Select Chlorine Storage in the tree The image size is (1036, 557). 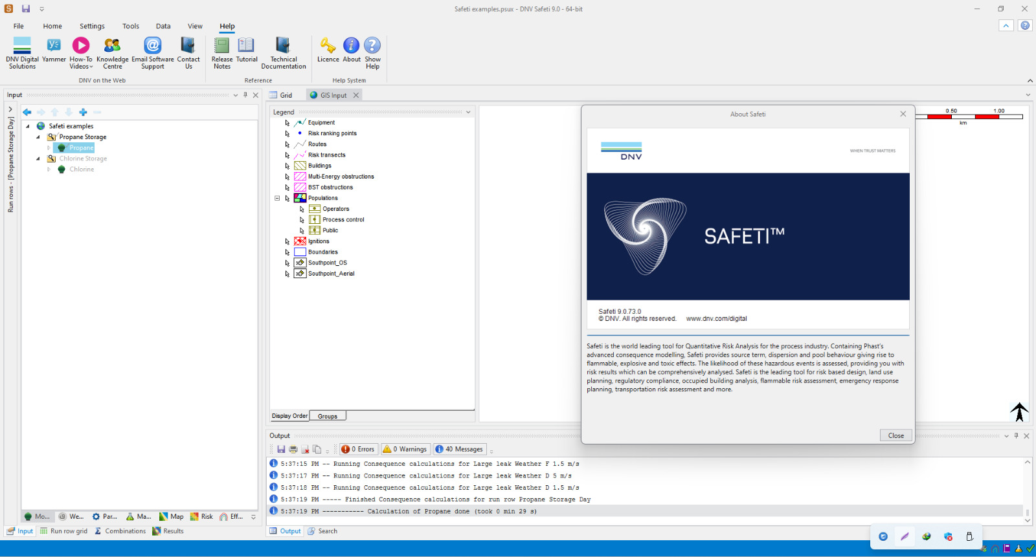(83, 158)
